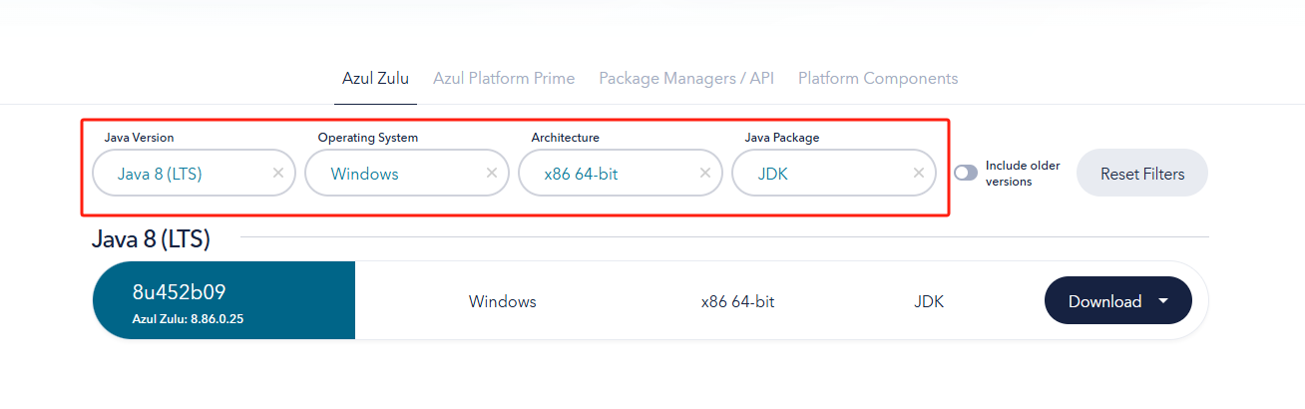Switch to the Azul Zulu tab

[375, 78]
